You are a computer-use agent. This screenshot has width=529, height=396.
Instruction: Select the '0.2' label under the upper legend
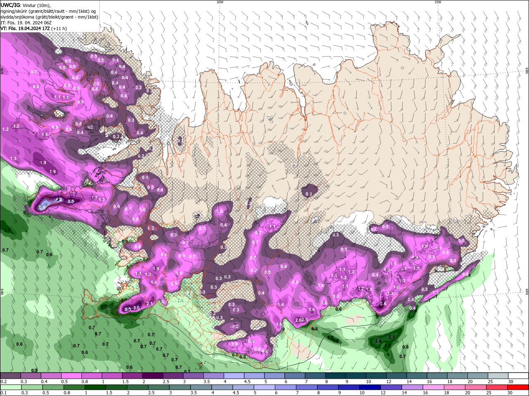(4, 382)
